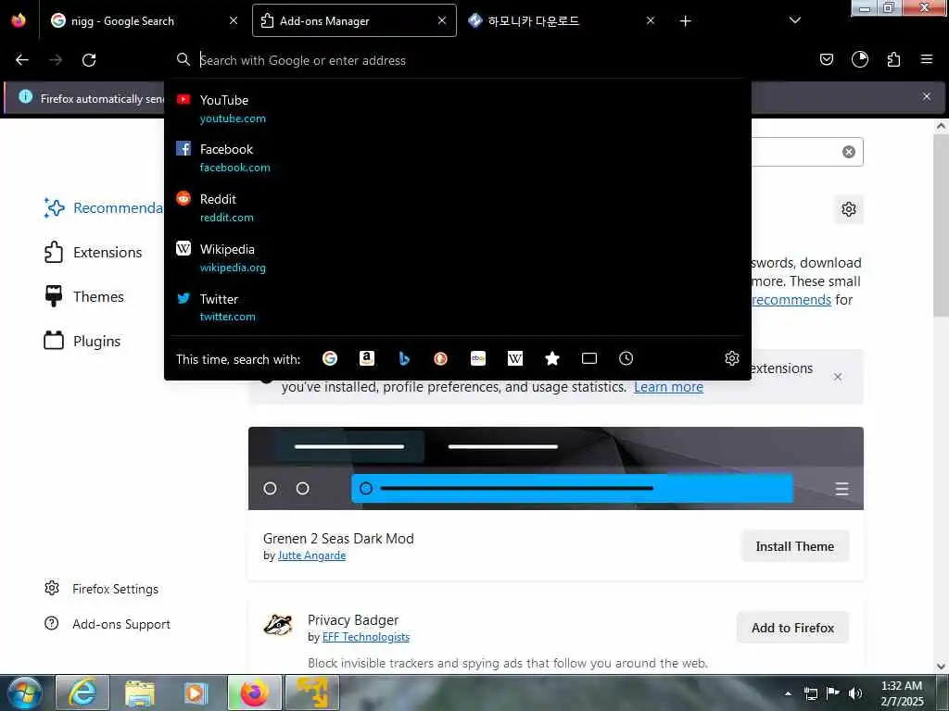Image resolution: width=949 pixels, height=711 pixels.
Task: Select Reddit suggestion in address dropdown
Action: [x=458, y=208]
